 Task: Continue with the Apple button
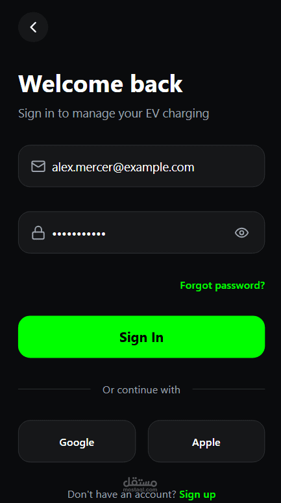[x=206, y=441]
